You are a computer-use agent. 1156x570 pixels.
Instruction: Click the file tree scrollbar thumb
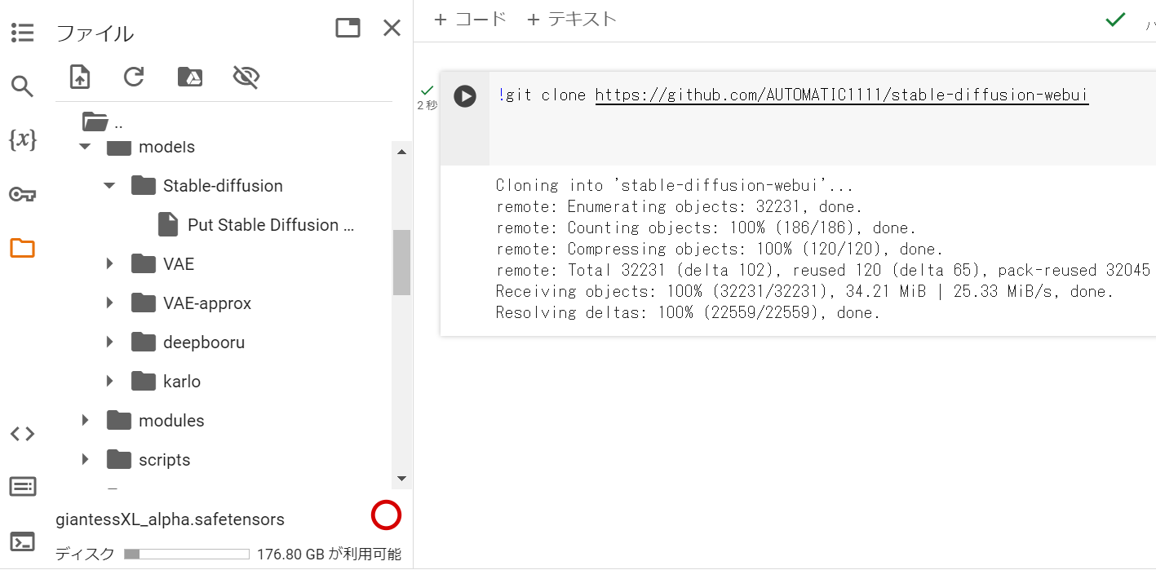(x=401, y=262)
